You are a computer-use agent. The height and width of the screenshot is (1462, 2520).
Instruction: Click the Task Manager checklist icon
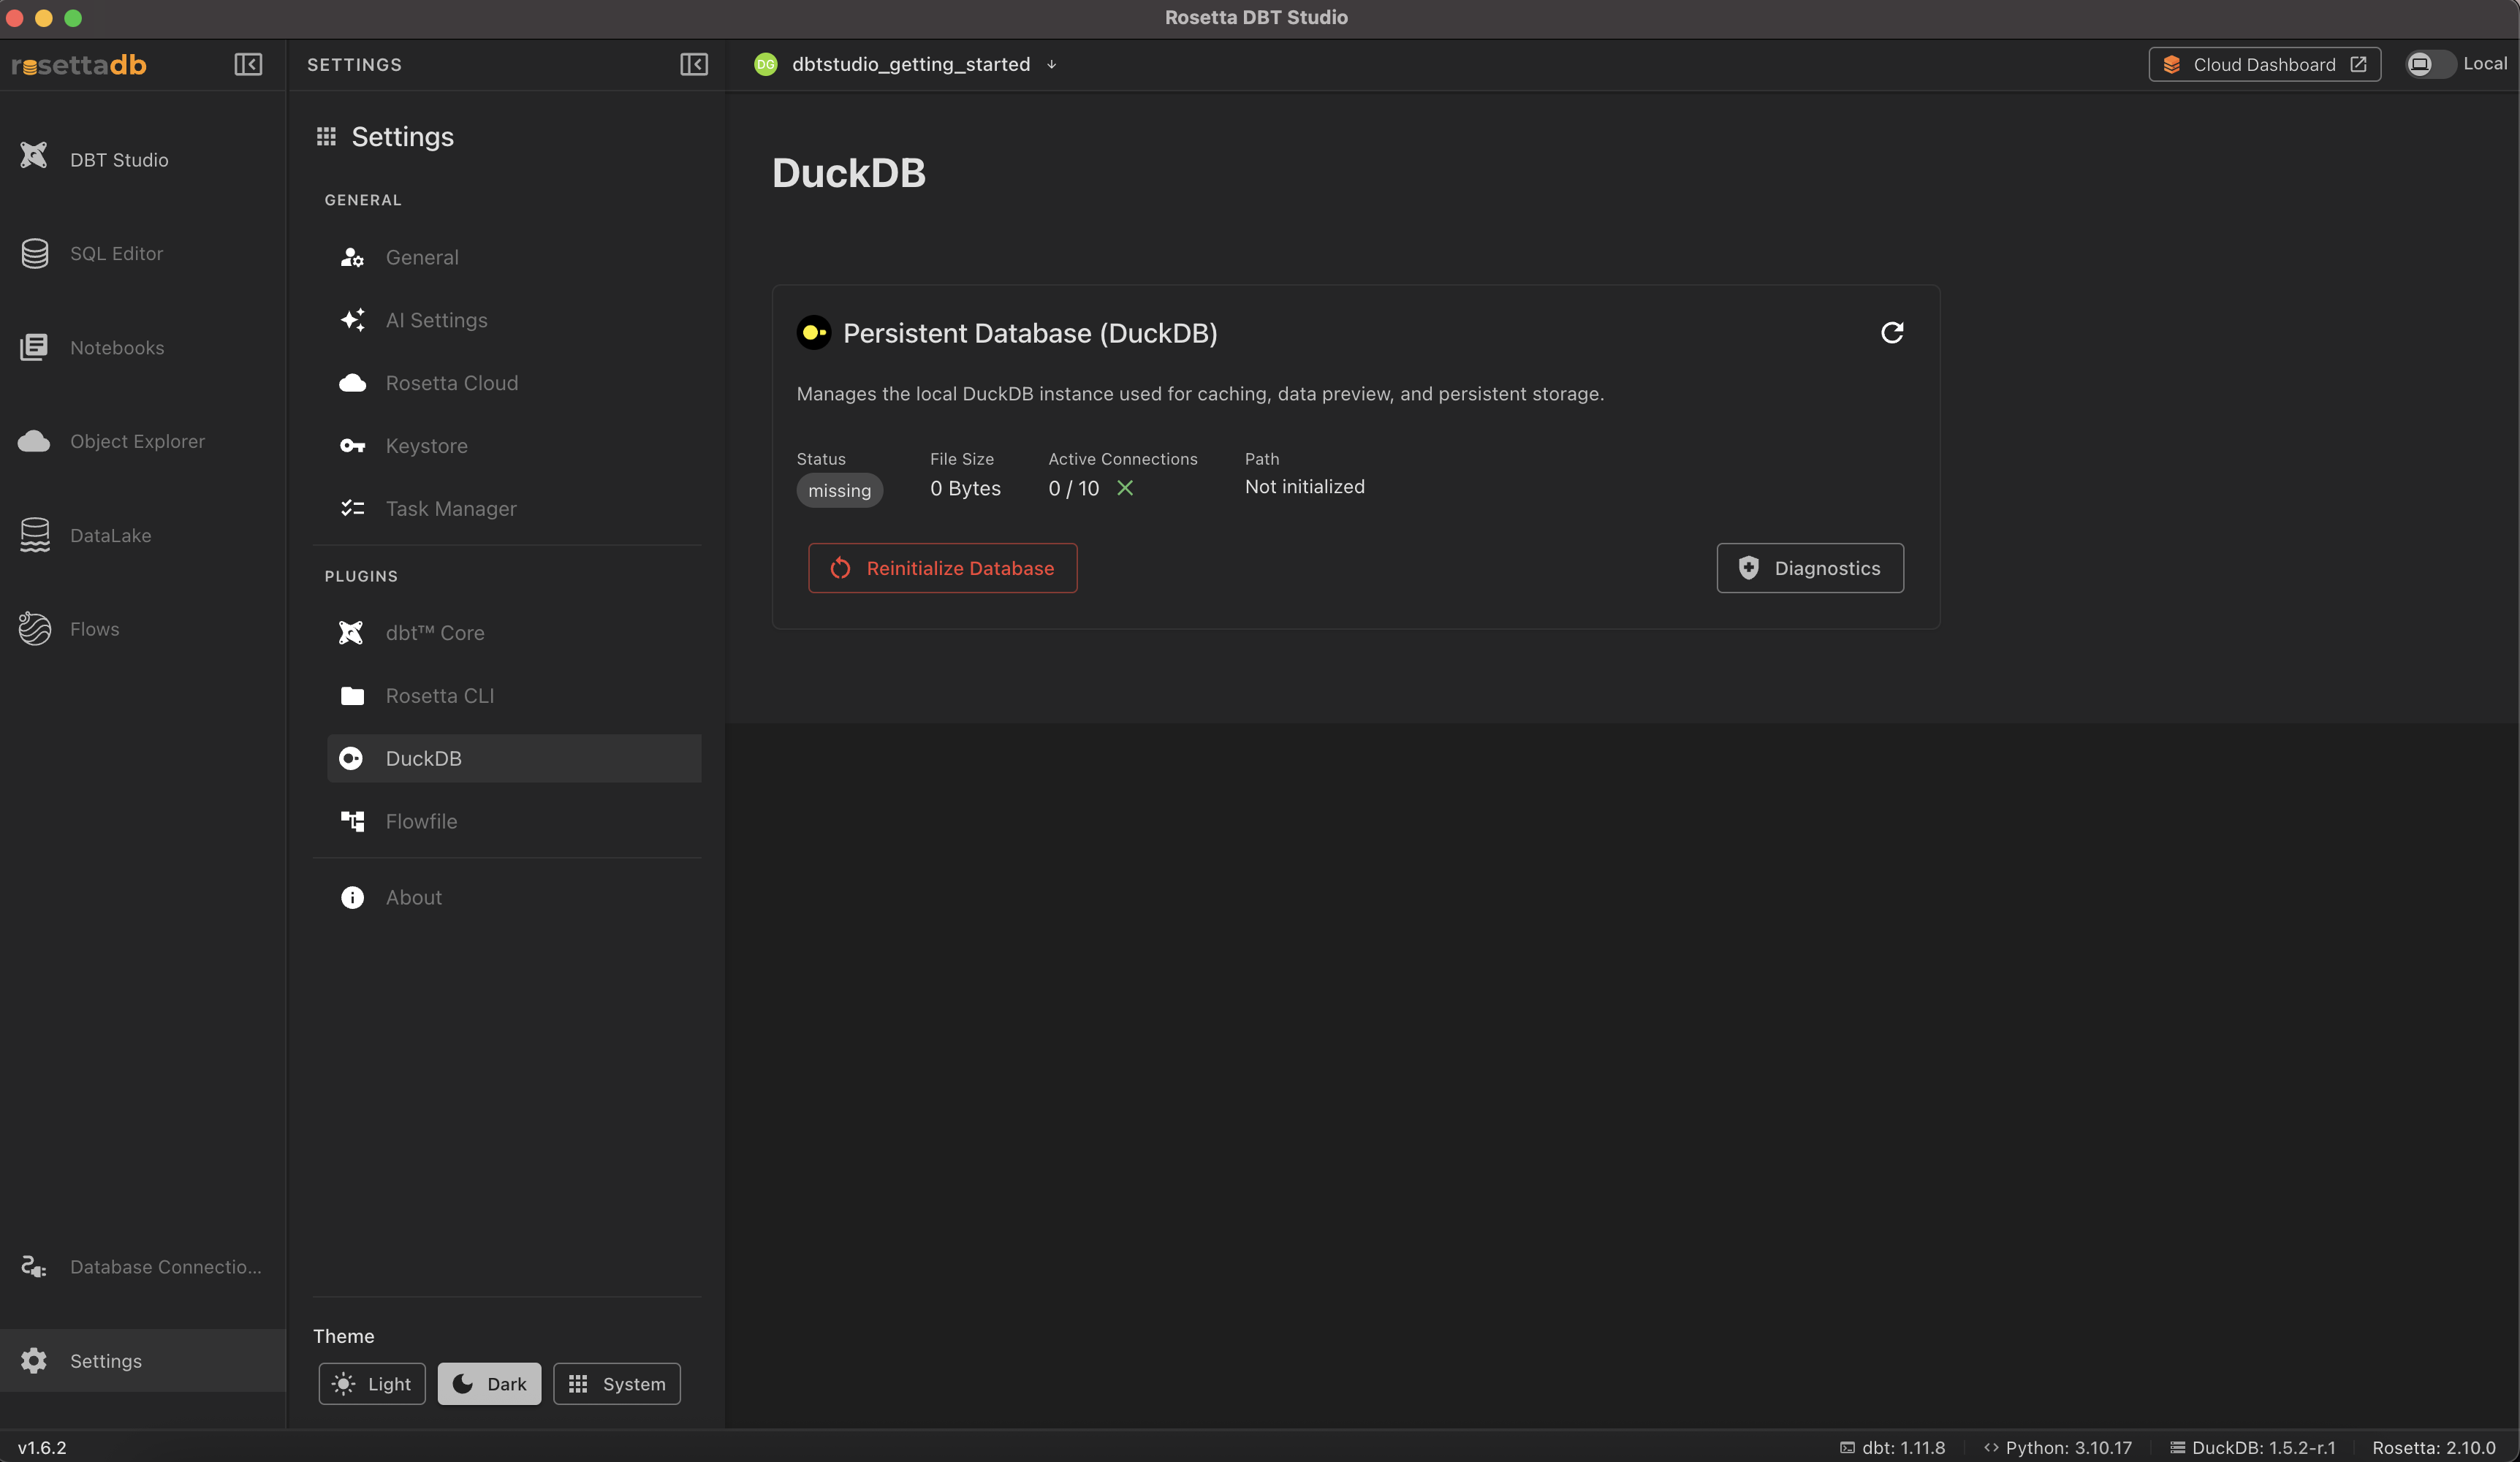pyautogui.click(x=352, y=509)
